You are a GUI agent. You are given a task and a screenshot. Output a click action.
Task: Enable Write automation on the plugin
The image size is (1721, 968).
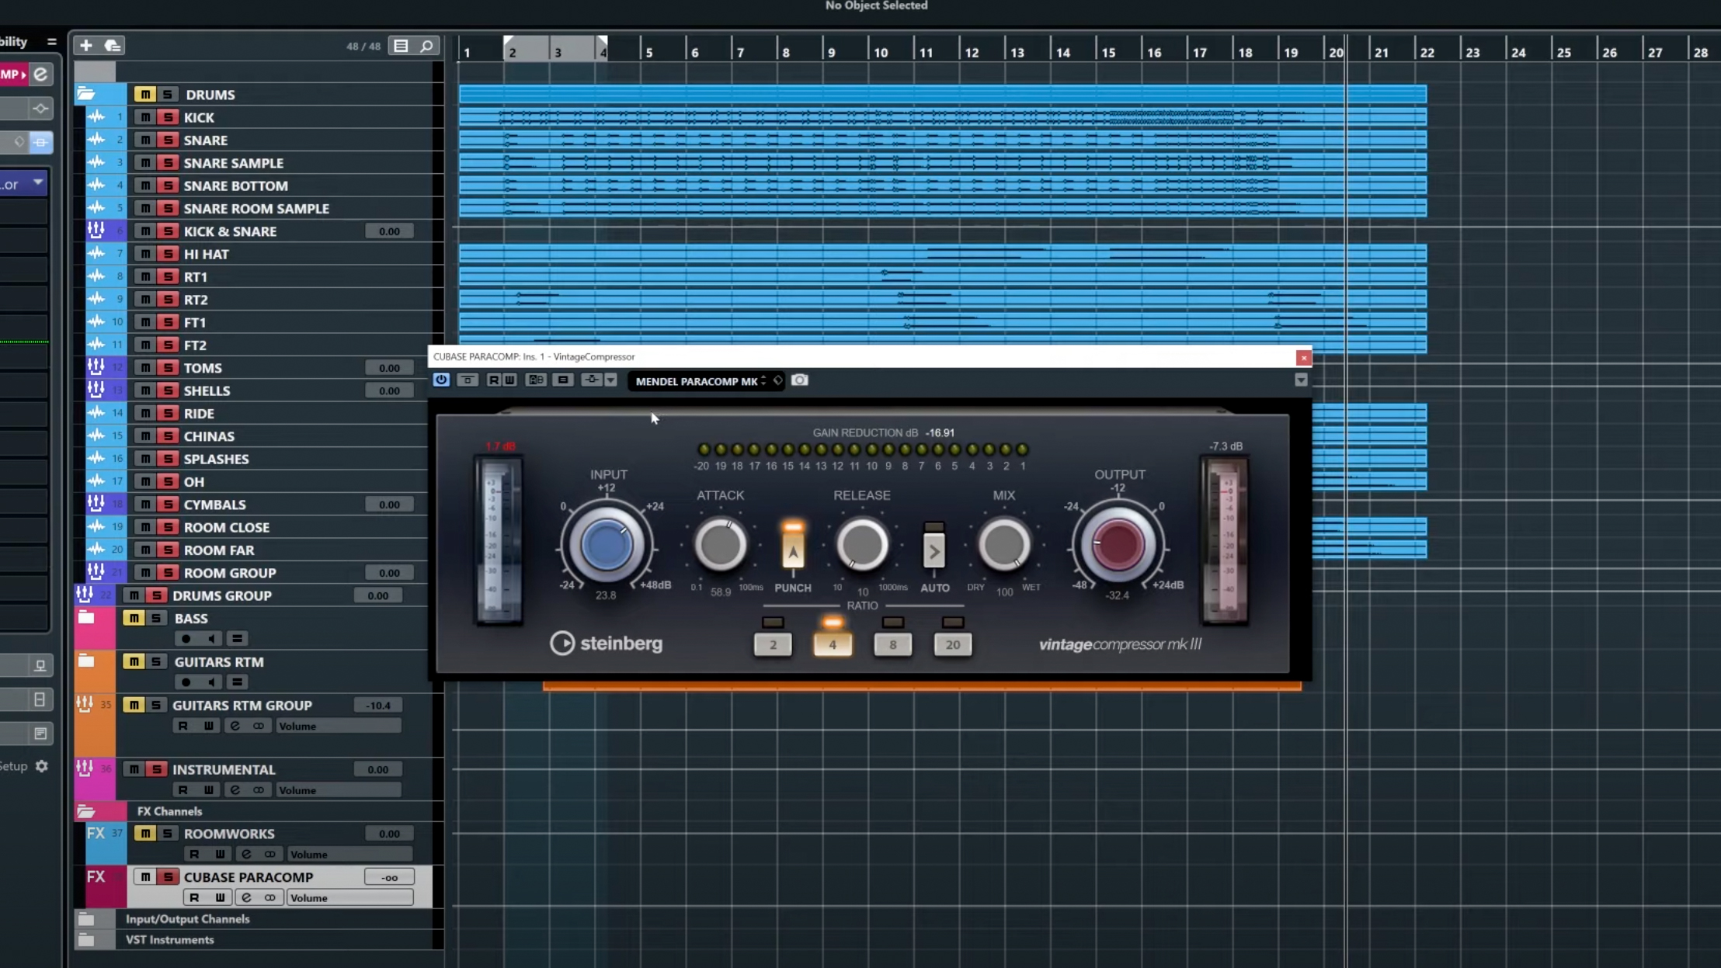[x=509, y=380]
